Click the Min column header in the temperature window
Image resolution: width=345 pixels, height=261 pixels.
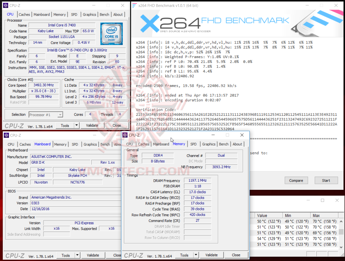(297, 215)
